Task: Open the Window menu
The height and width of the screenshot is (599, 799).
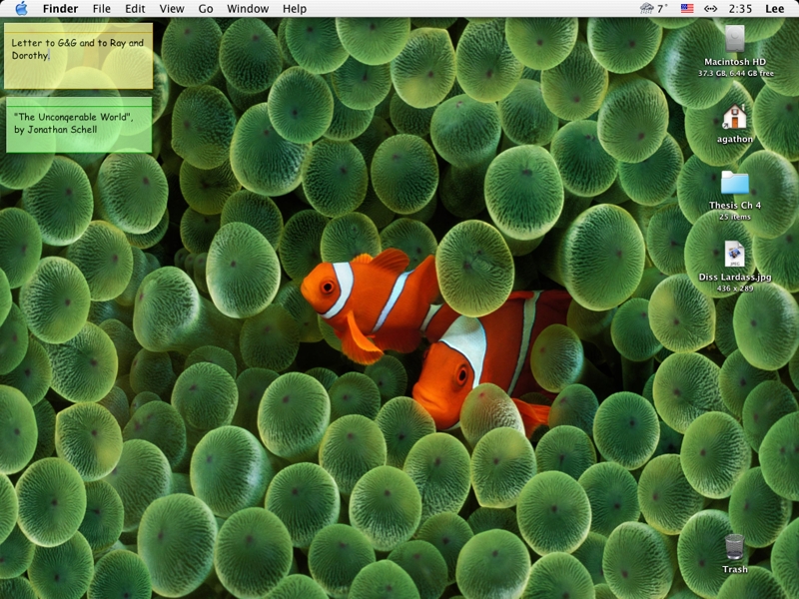Action: click(248, 9)
